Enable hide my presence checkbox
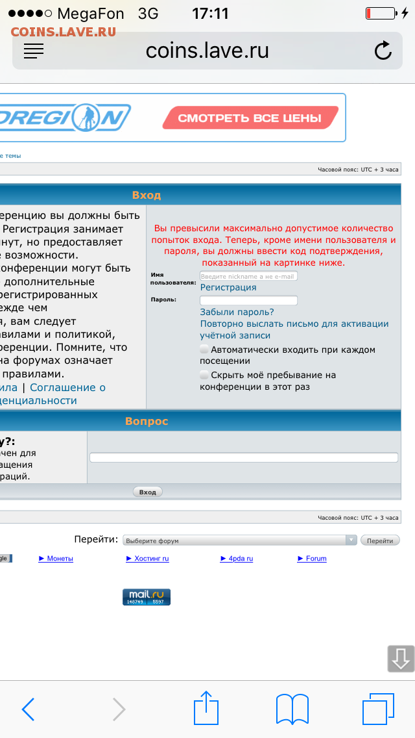This screenshot has height=738, width=415. pos(204,375)
